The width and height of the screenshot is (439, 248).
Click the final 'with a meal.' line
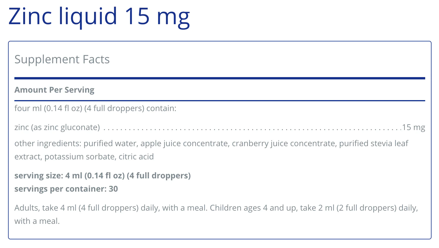(37, 221)
